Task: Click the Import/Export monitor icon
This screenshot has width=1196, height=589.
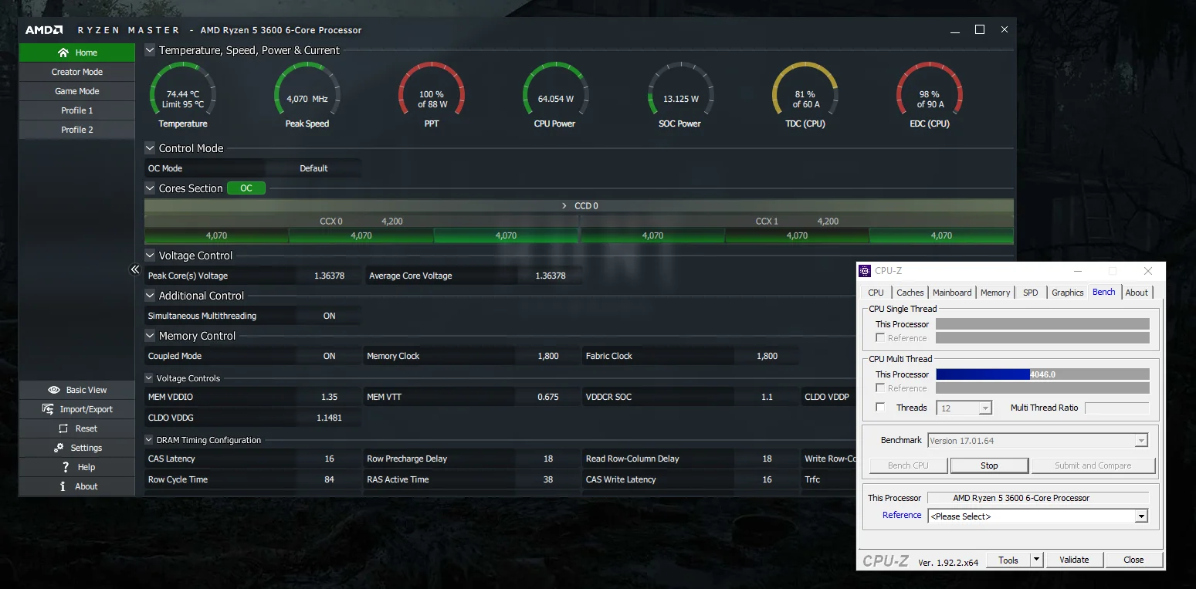Action: [48, 409]
